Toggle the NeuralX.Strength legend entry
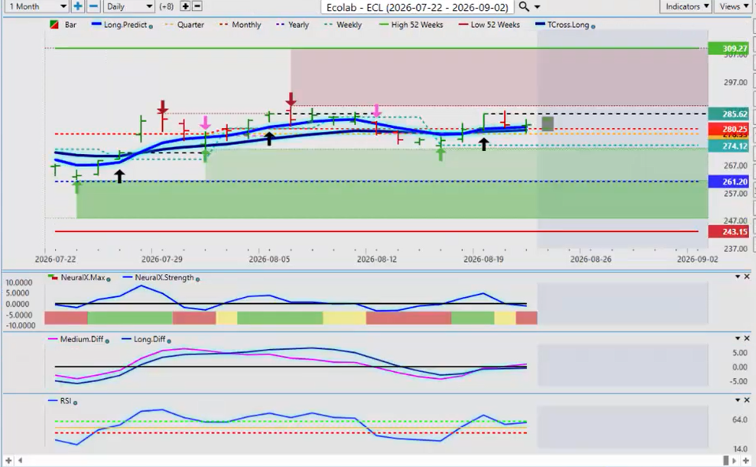The height and width of the screenshot is (467, 756). 158,278
